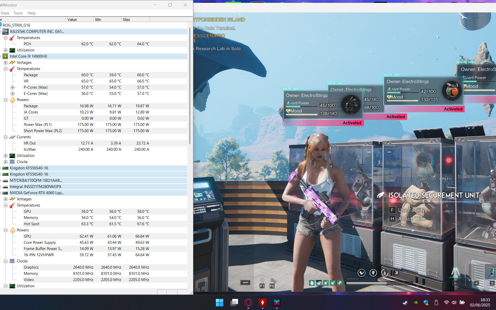Select the CPU Package temperature row
Viewport: 496px width, 310px height.
point(94,75)
